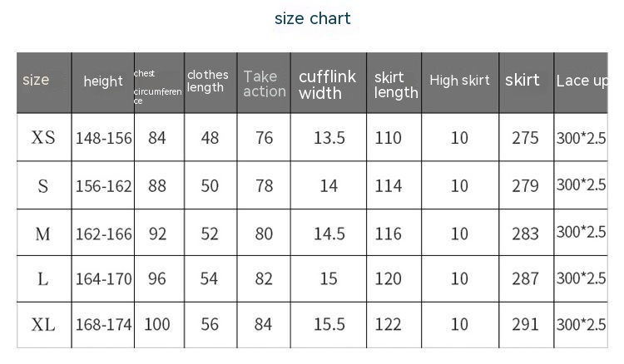Click the skirt length value 120
This screenshot has width=624, height=364.
[x=388, y=278]
